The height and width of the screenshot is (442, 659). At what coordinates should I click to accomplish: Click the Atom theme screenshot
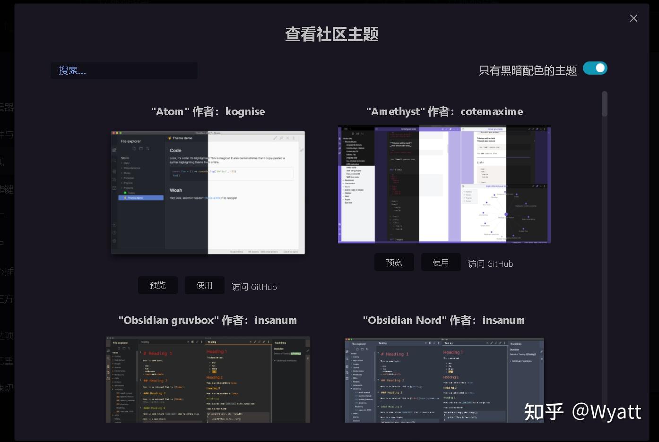208,192
